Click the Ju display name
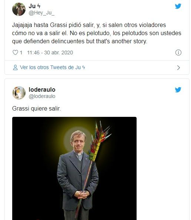Screen dimensions: 191x220 (x=32, y=6)
